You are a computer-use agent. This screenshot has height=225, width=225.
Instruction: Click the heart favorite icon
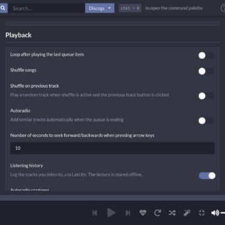click(x=142, y=212)
